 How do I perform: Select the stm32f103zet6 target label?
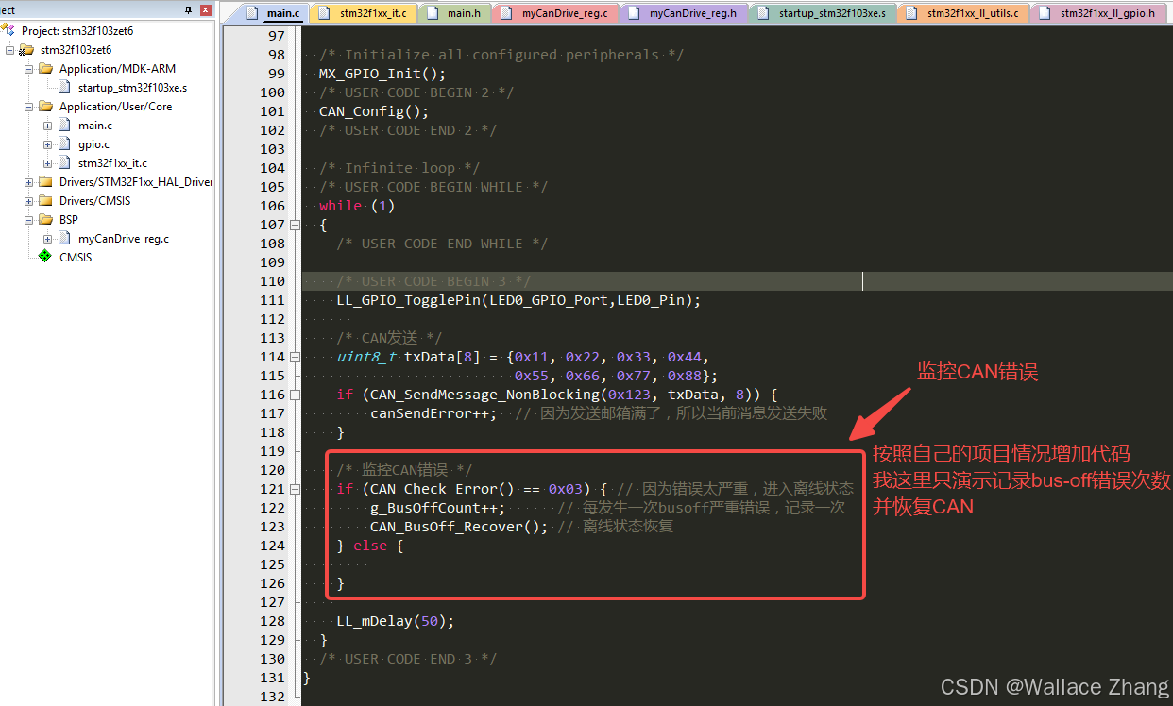point(76,50)
